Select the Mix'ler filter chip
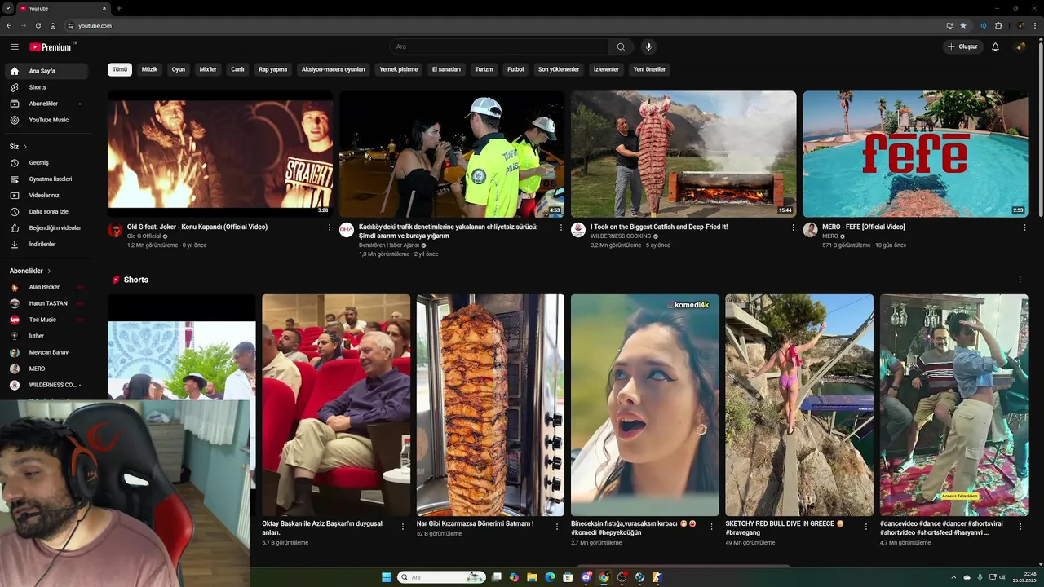 (x=208, y=69)
